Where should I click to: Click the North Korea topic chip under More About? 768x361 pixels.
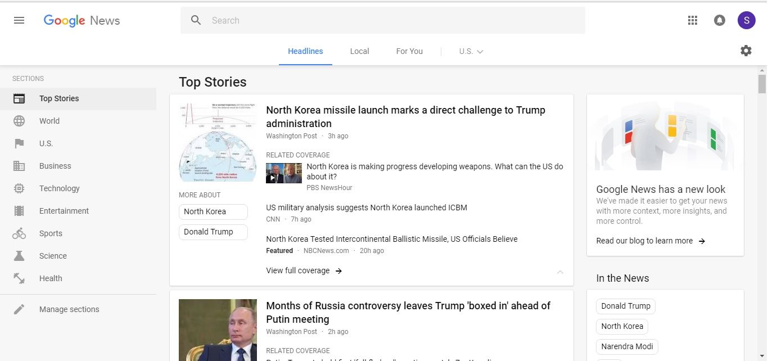click(x=213, y=211)
